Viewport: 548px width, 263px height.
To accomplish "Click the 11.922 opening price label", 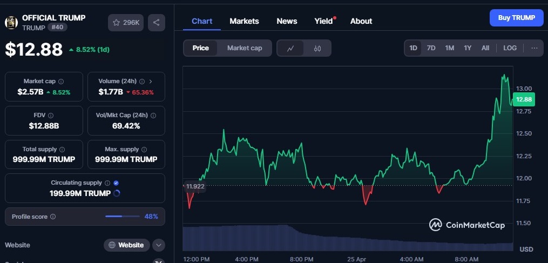I will point(195,186).
